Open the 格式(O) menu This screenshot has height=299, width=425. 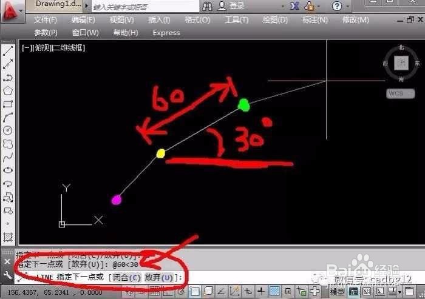point(197,20)
